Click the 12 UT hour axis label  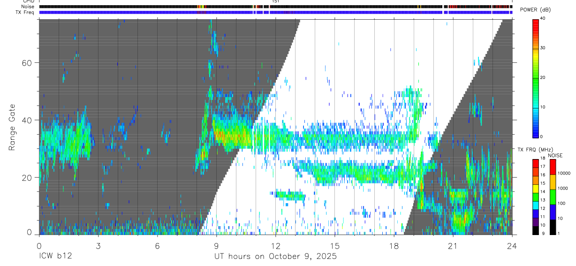(x=276, y=245)
